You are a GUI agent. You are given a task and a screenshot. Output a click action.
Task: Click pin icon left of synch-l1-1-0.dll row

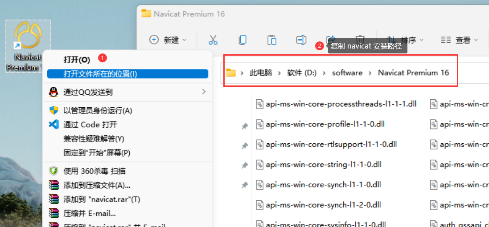pos(245,186)
